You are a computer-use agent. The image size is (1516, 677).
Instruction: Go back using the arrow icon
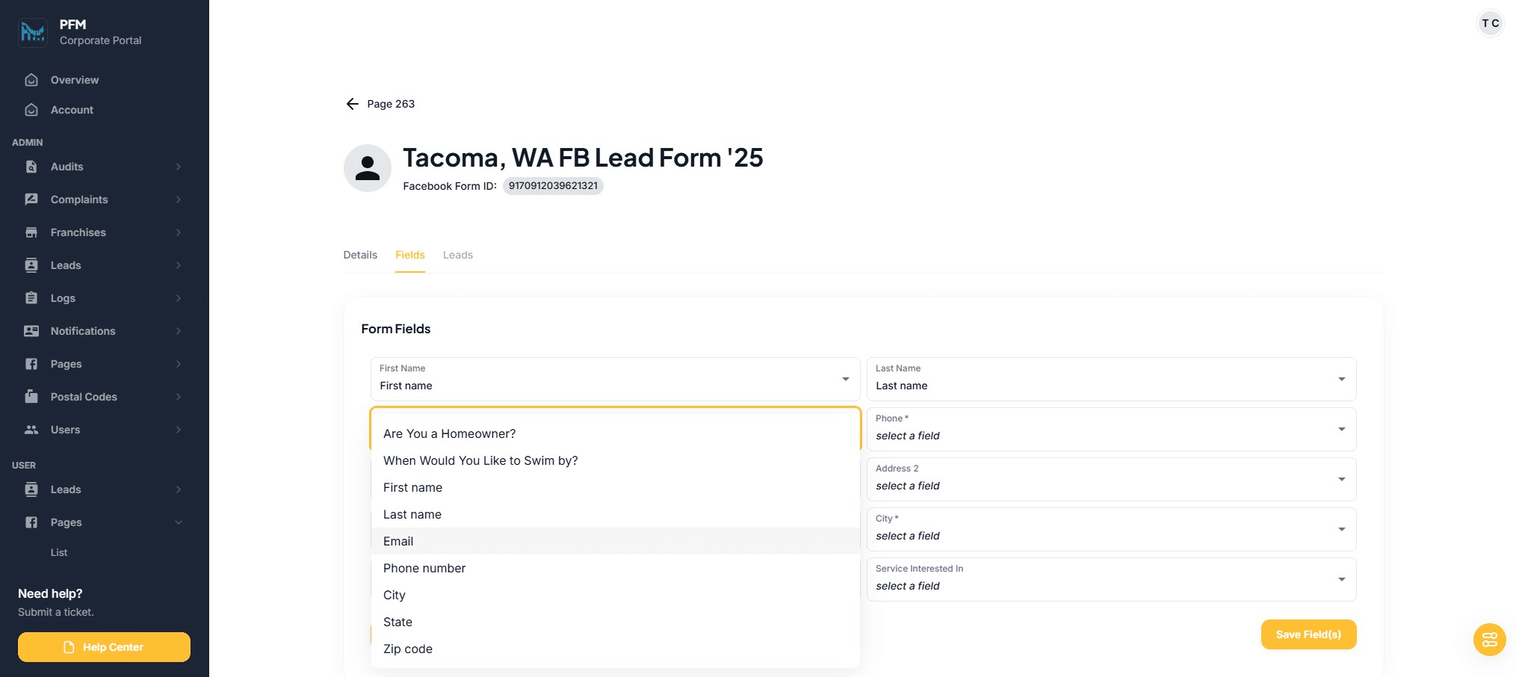tap(353, 104)
